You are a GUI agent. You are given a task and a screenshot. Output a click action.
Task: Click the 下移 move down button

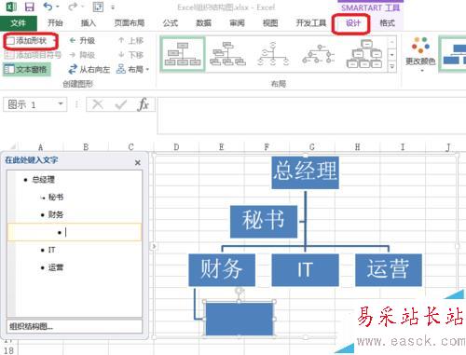[x=131, y=55]
